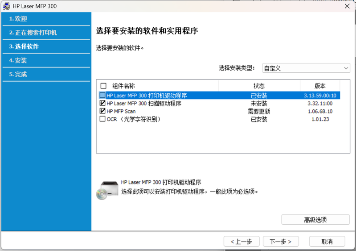Click the 高级选项 button

pos(315,220)
